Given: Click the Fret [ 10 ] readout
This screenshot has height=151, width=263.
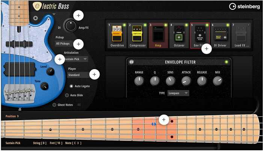Looking at the screenshot, I should (x=56, y=143).
